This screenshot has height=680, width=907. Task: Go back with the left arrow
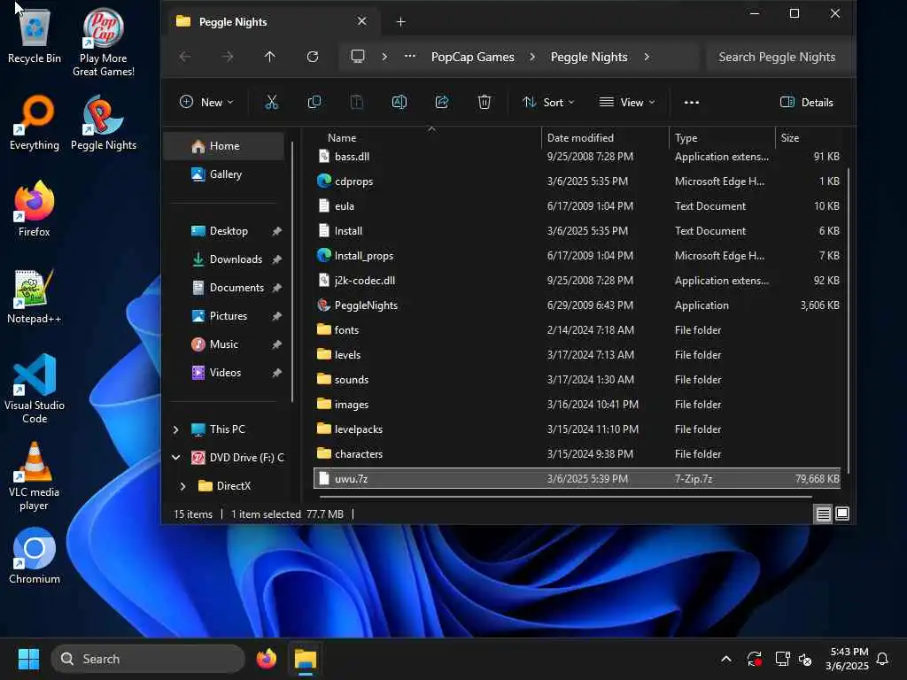click(x=185, y=57)
